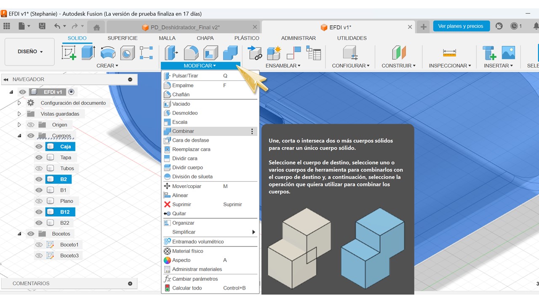Image resolution: width=539 pixels, height=303 pixels.
Task: Click the Create Sketch icon in the toolbar
Action: pos(69,53)
